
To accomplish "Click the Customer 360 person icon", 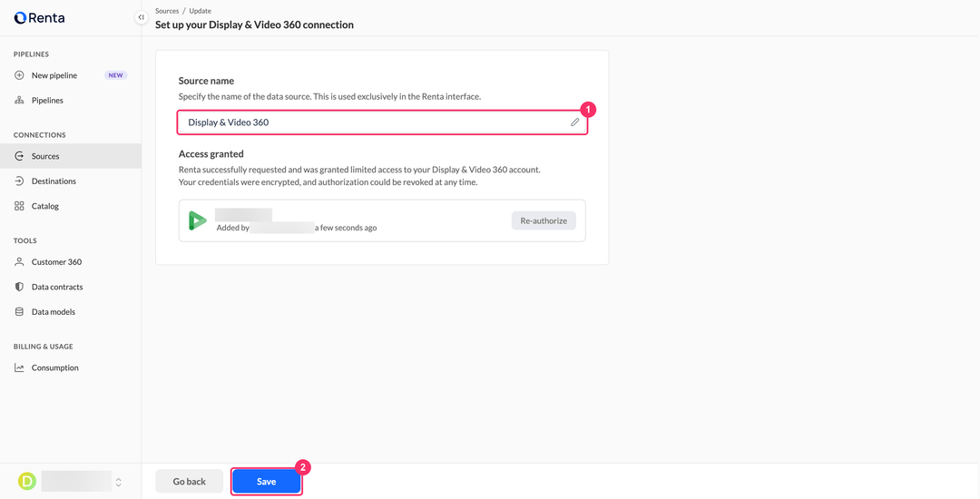I will click(19, 262).
